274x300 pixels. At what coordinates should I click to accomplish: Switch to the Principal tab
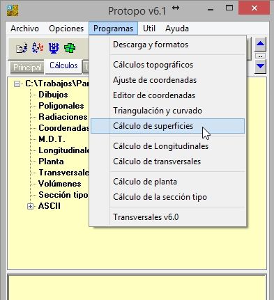(27, 68)
